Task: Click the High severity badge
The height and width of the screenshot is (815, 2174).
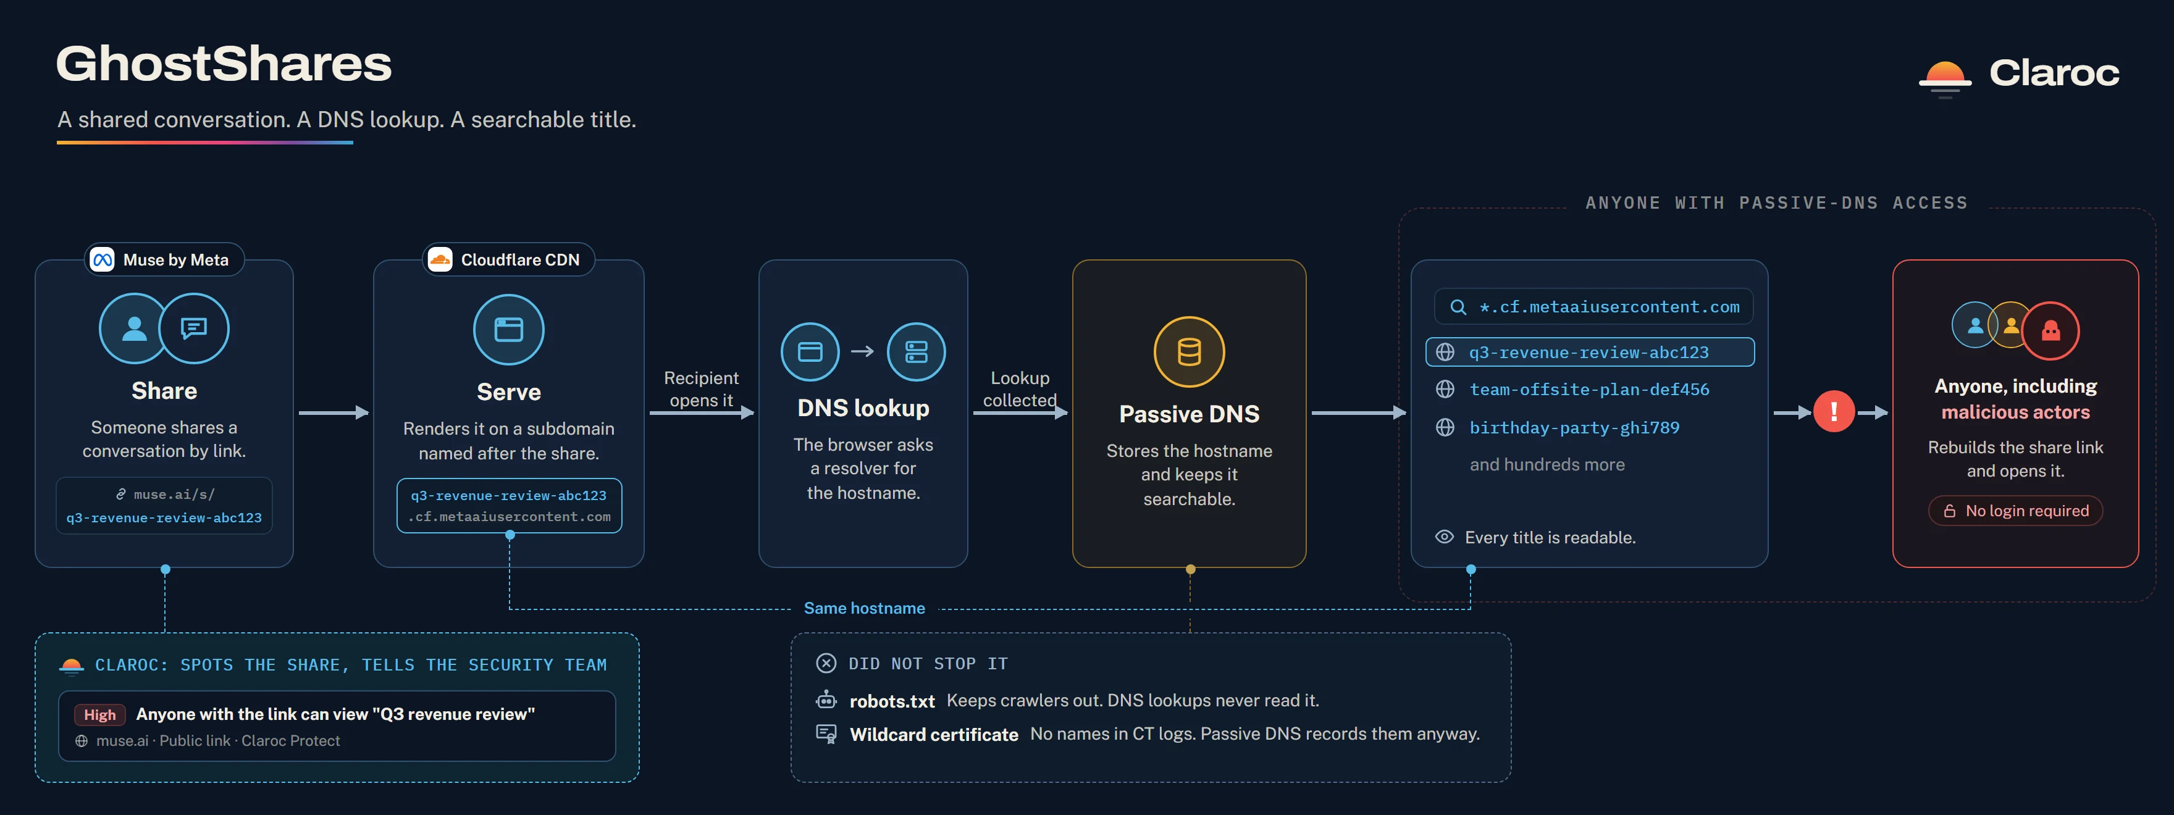Action: click(99, 714)
